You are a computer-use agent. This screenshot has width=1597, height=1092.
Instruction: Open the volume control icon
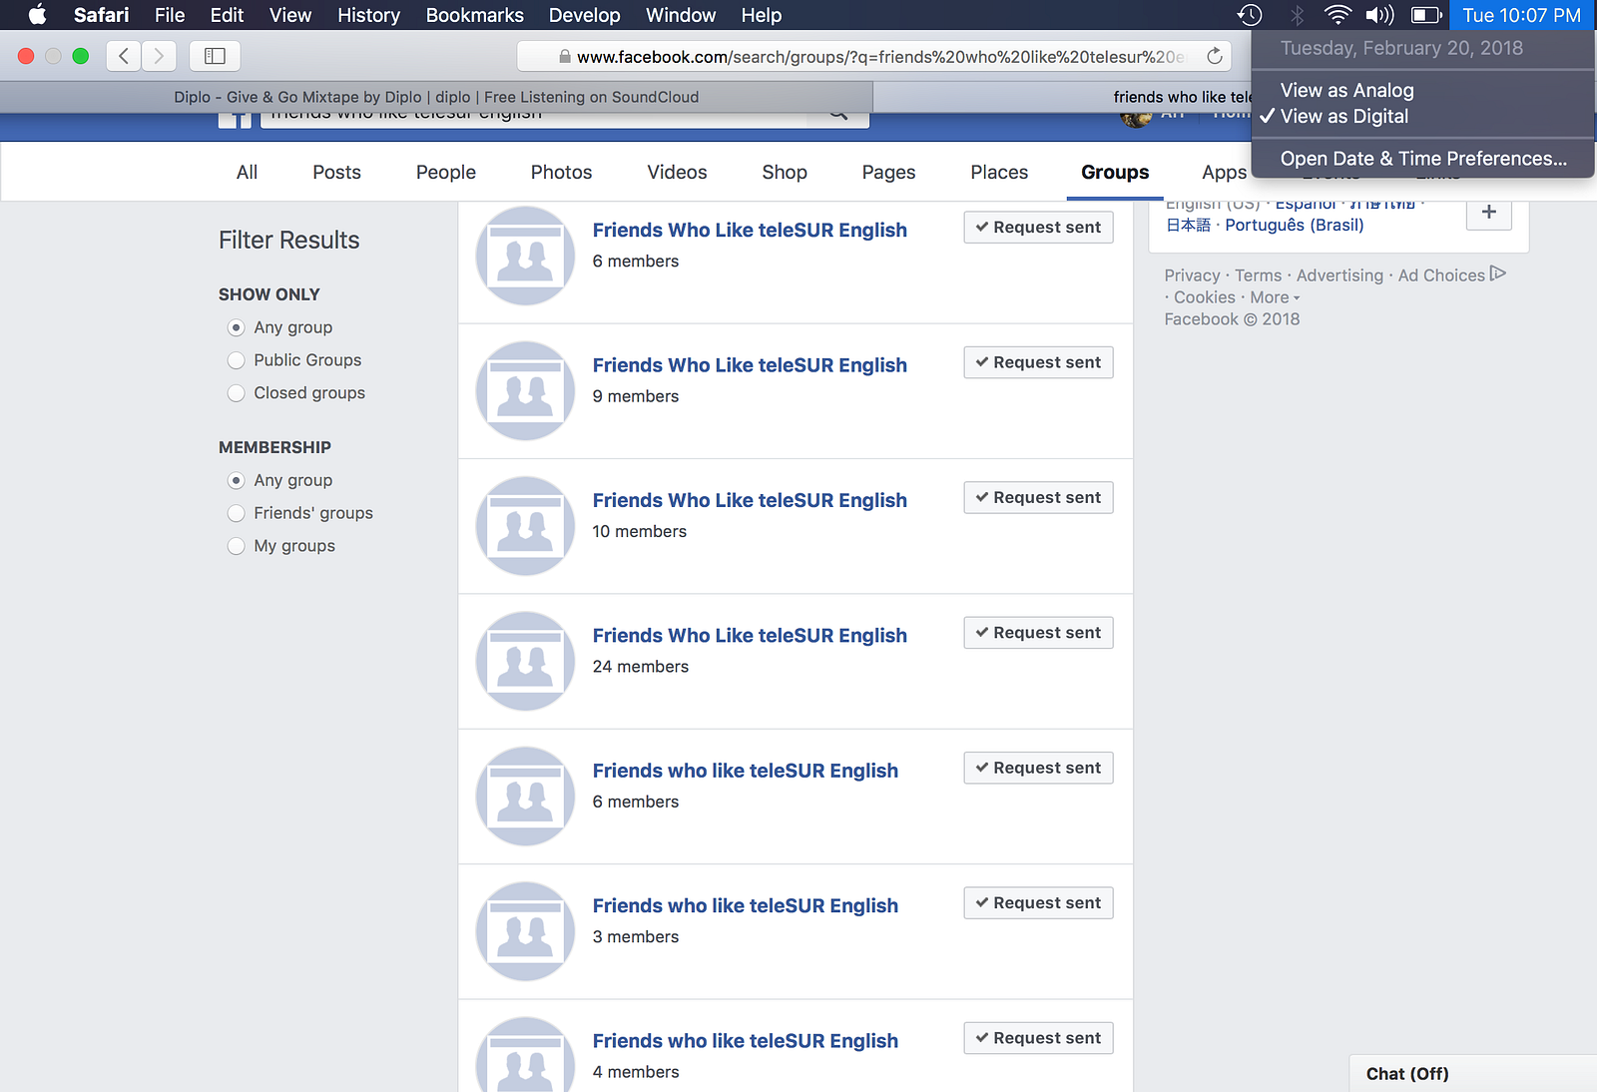[x=1379, y=15]
